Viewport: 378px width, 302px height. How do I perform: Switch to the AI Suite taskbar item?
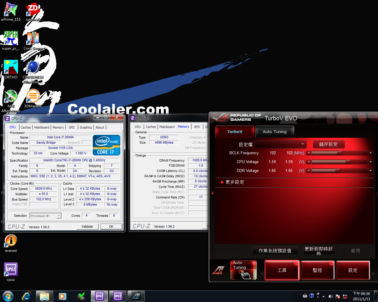(136, 296)
